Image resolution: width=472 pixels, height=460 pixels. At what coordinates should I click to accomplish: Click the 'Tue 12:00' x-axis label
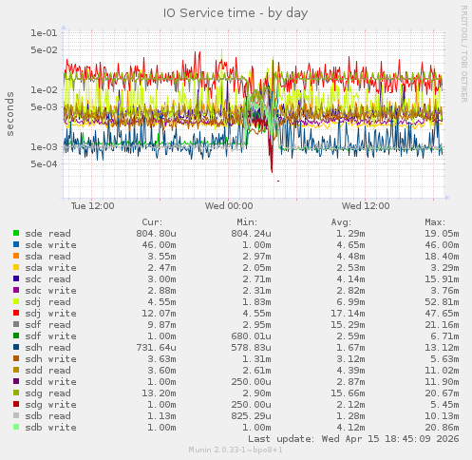[x=92, y=206]
